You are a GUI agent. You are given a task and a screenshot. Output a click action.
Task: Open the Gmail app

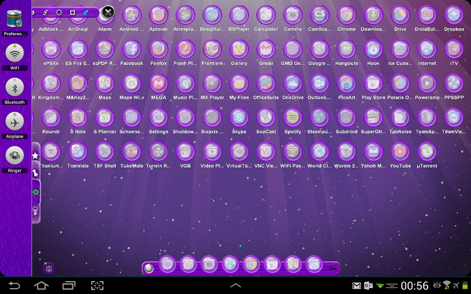click(x=266, y=49)
